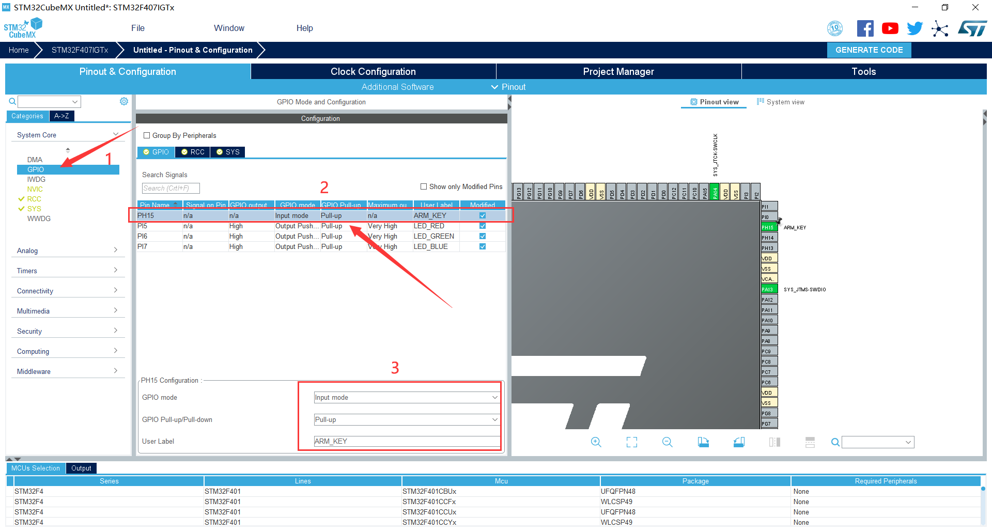This screenshot has width=992, height=532.
Task: Click the settings gear in categories panel
Action: pyautogui.click(x=124, y=101)
